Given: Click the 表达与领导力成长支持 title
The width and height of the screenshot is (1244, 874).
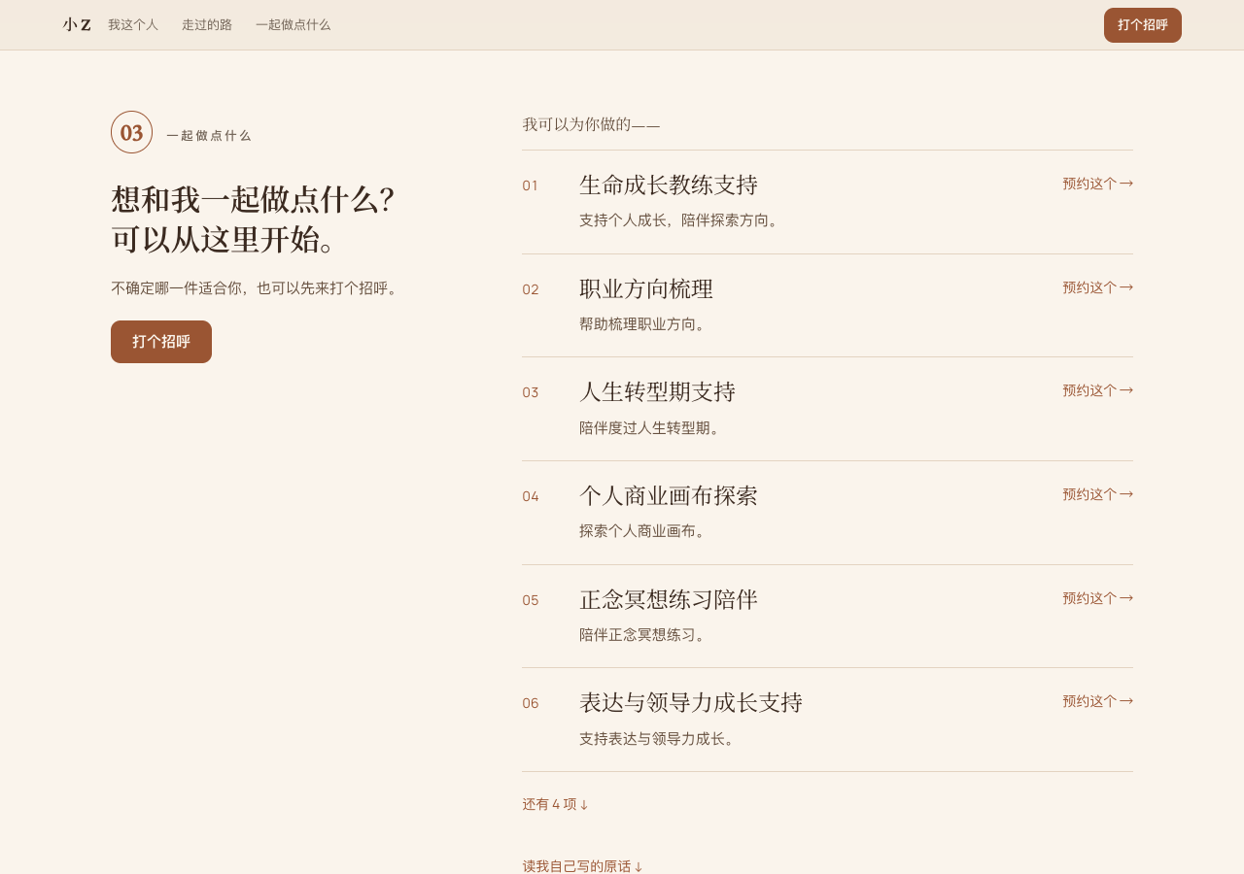Looking at the screenshot, I should coord(691,703).
